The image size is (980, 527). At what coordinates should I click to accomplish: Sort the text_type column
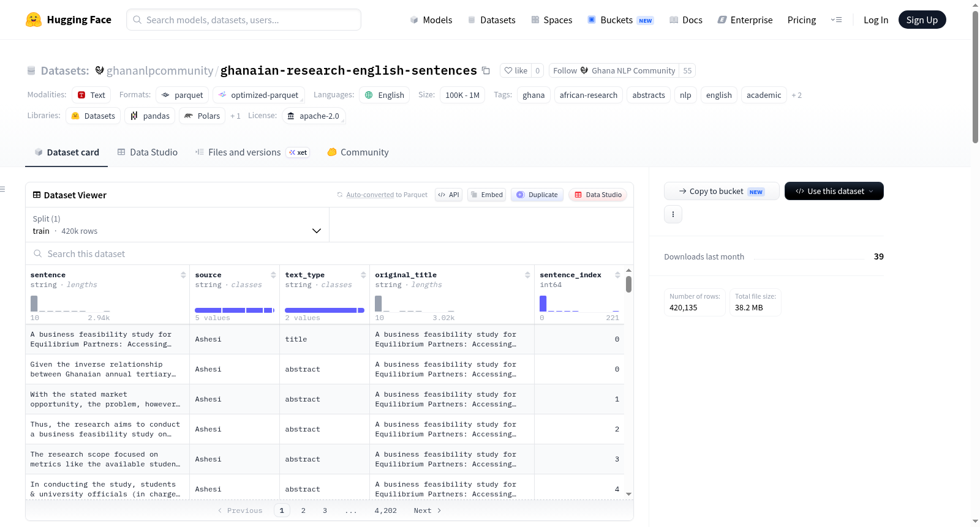pyautogui.click(x=363, y=275)
